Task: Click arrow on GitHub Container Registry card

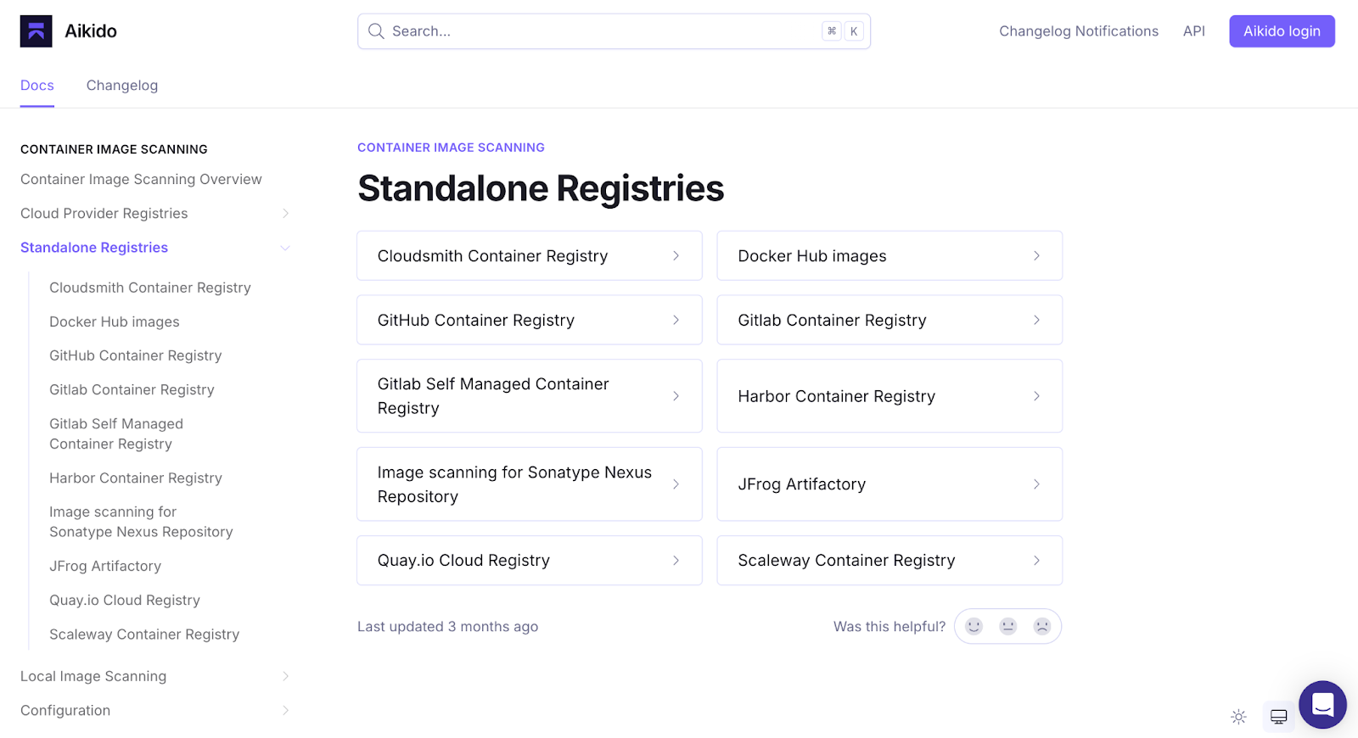Action: (x=676, y=320)
